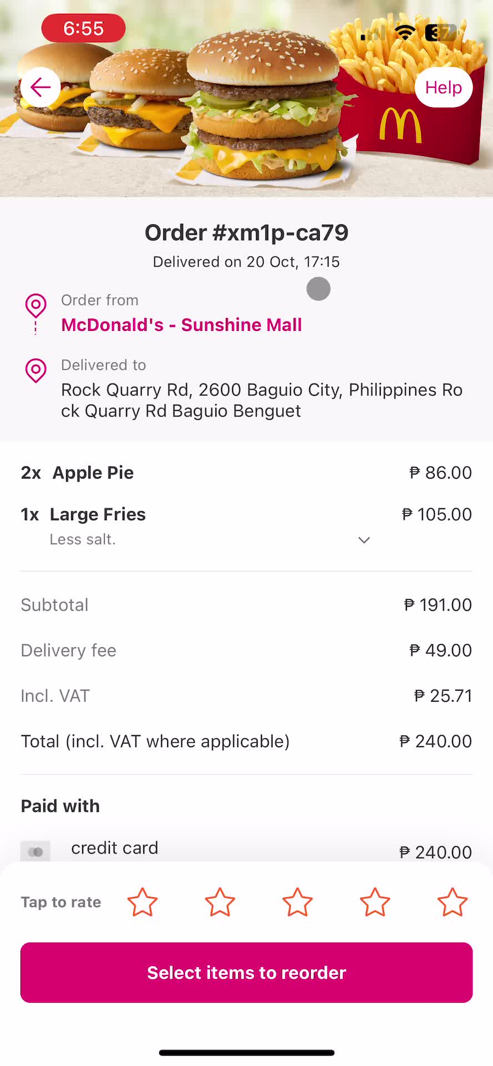
Task: Tap the red 6:55 time pill
Action: [x=83, y=28]
